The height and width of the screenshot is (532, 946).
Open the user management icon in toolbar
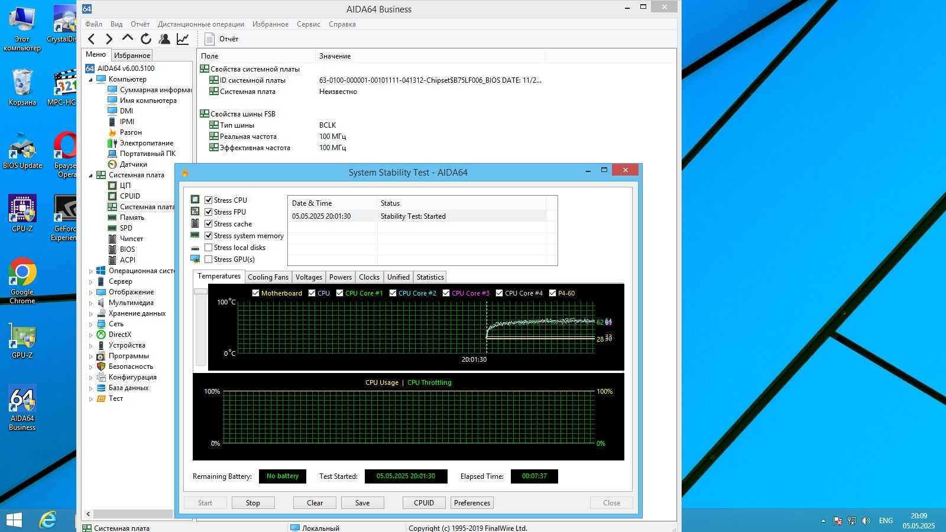pos(164,39)
